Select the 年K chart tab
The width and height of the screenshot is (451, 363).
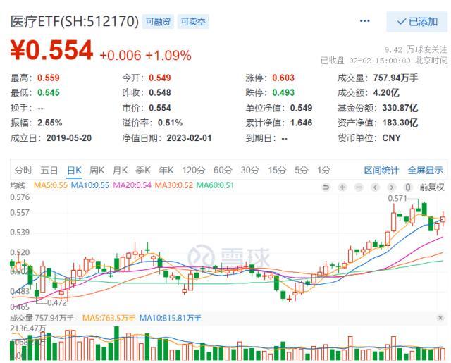(166, 170)
